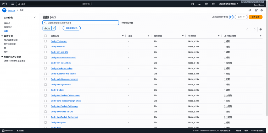Image resolution: width=268 pixels, height=133 pixels.
Task: Open the Ducky-publish-announcement function link
Action: 64,79
